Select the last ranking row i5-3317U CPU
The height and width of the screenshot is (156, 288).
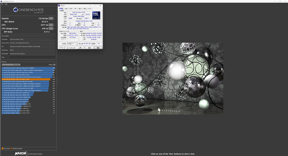coord(28,113)
